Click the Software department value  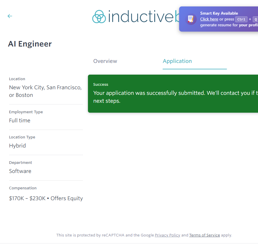pos(20,171)
